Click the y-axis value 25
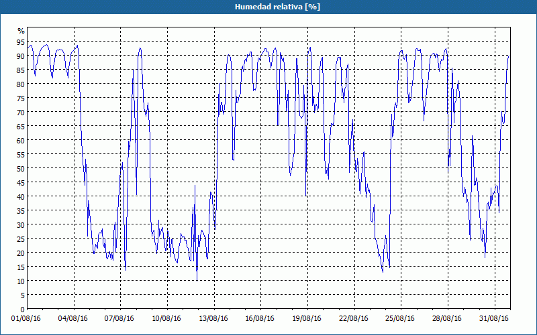The height and width of the screenshot is (335, 537). click(21, 239)
